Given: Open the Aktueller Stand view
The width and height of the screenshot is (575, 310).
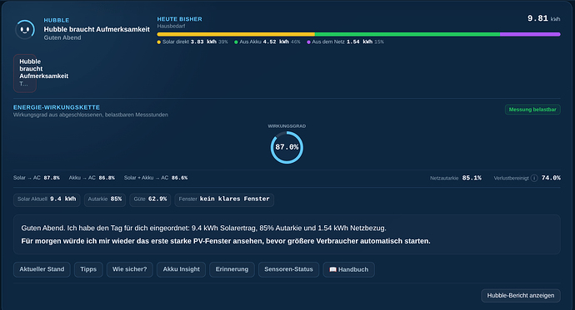Looking at the screenshot, I should click(42, 269).
